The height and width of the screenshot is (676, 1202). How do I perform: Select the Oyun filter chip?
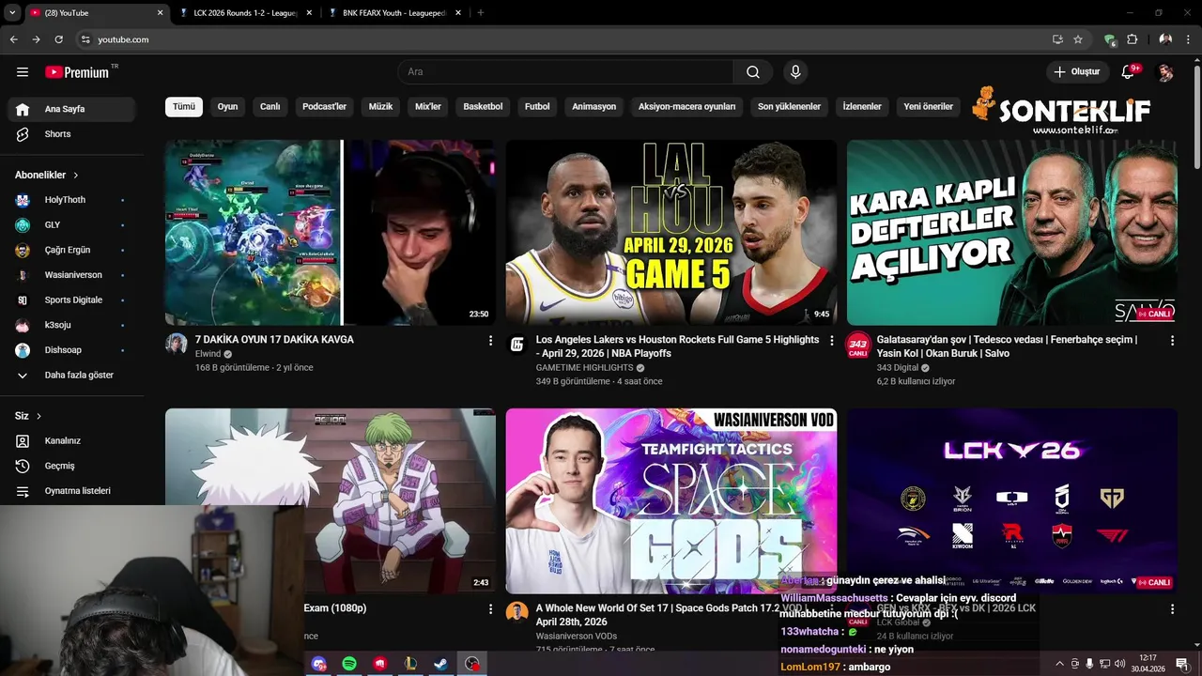pos(227,106)
